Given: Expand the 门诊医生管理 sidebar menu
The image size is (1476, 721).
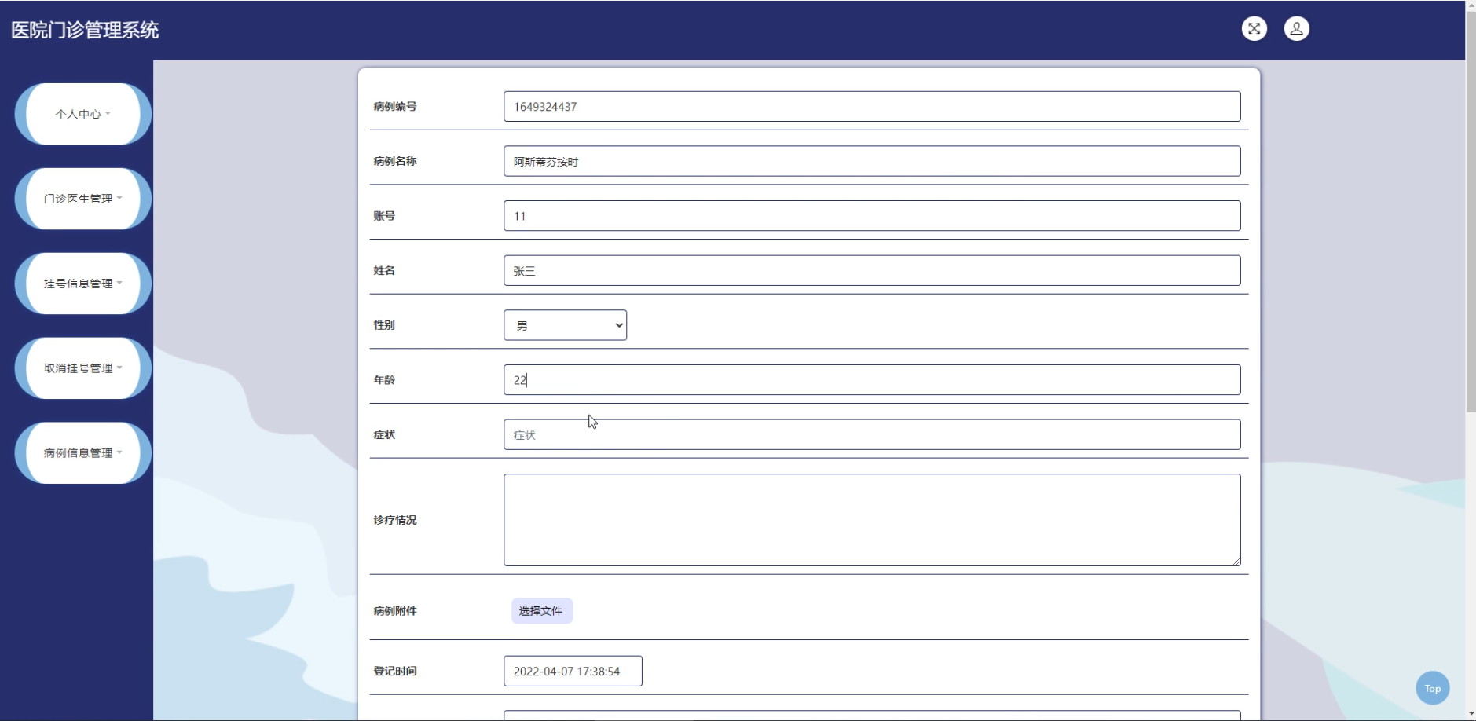Looking at the screenshot, I should pos(83,199).
